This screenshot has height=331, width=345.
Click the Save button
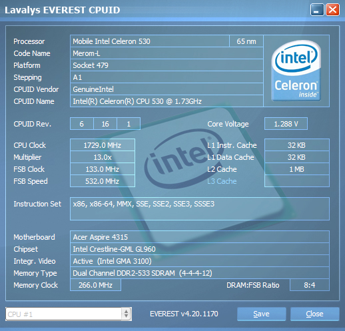(261, 314)
